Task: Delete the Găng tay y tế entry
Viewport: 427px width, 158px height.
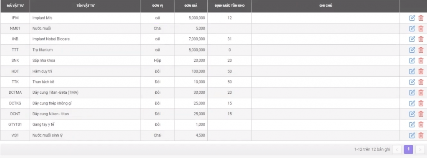Action: pos(421,125)
